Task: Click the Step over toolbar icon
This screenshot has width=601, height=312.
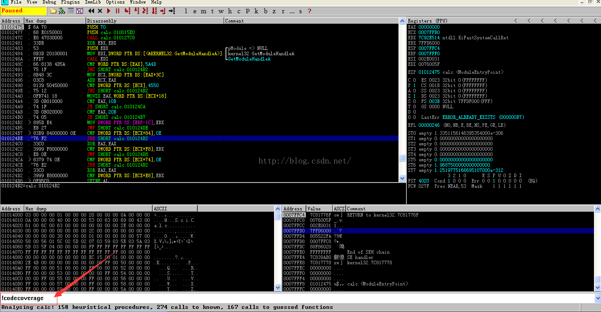Action: click(136, 11)
